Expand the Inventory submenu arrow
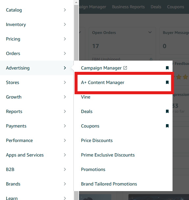The image size is (189, 200). pyautogui.click(x=65, y=24)
